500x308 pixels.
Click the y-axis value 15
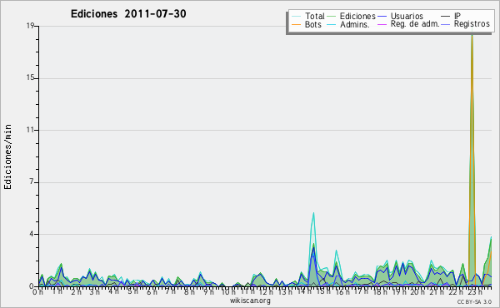[30, 78]
